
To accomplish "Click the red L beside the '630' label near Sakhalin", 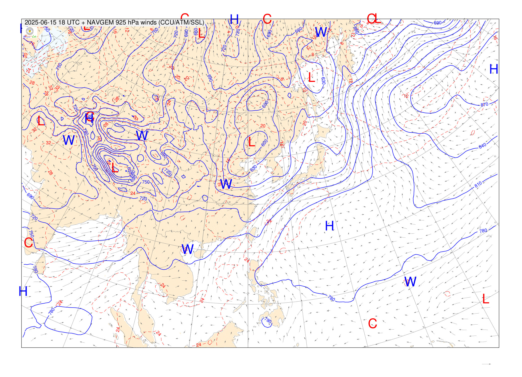I will [x=311, y=77].
